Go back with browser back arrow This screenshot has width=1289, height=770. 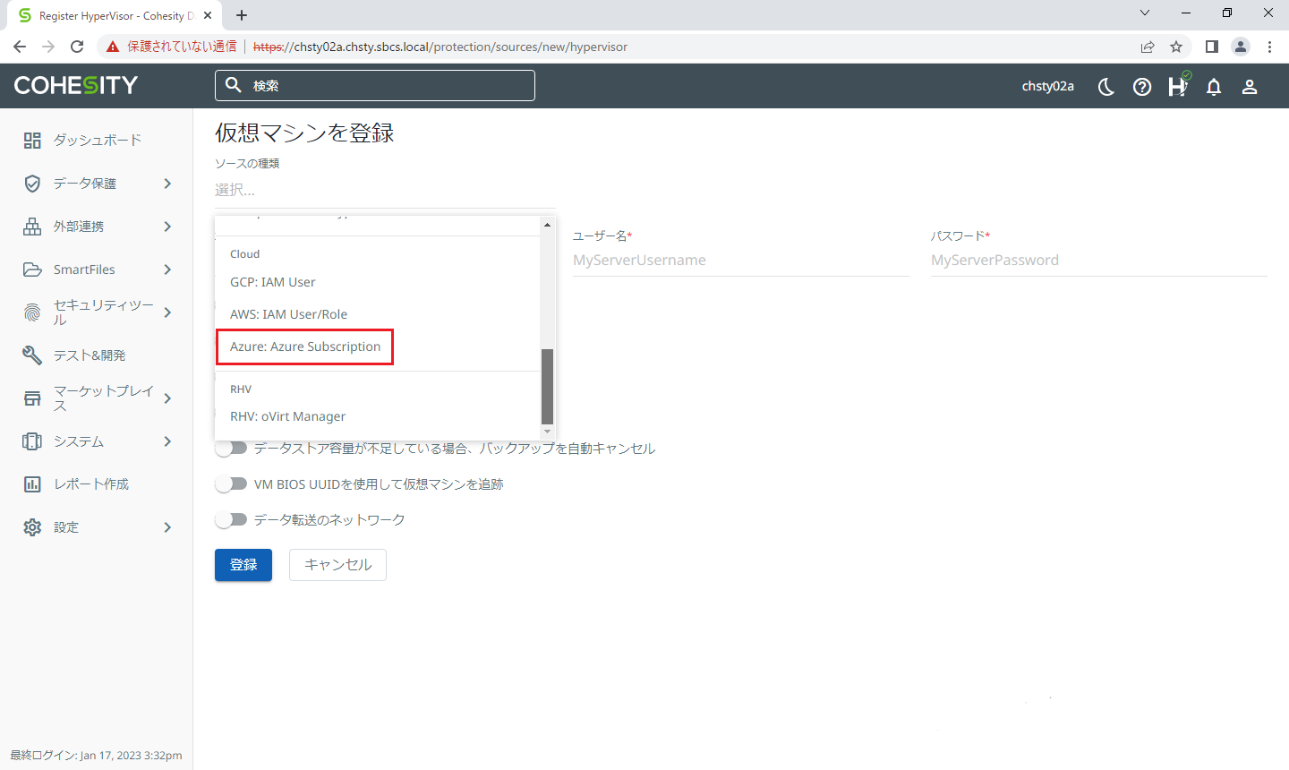[20, 47]
